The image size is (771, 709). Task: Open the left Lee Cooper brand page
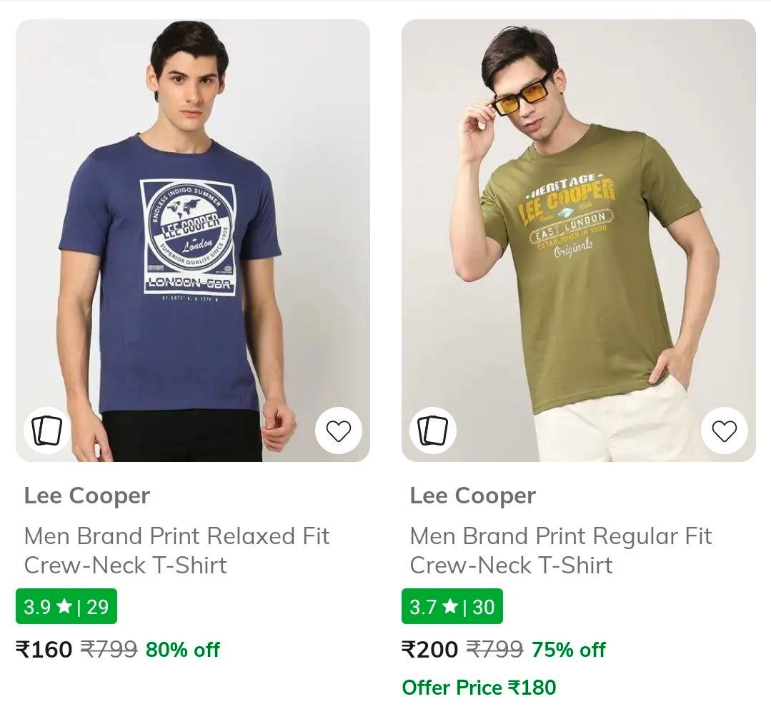pyautogui.click(x=87, y=495)
